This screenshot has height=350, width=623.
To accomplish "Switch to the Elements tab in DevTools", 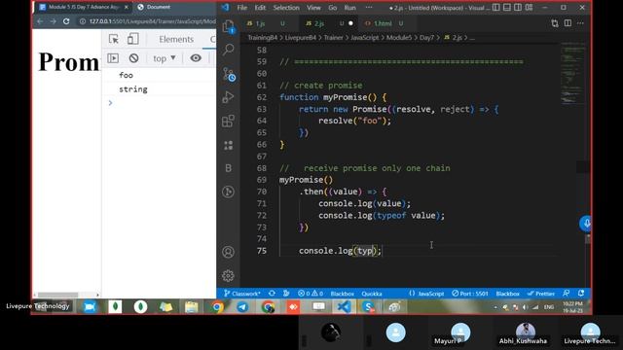I will coord(176,39).
